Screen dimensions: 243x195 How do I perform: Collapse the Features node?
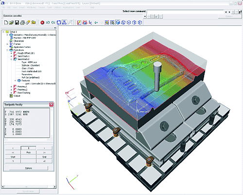16,80
